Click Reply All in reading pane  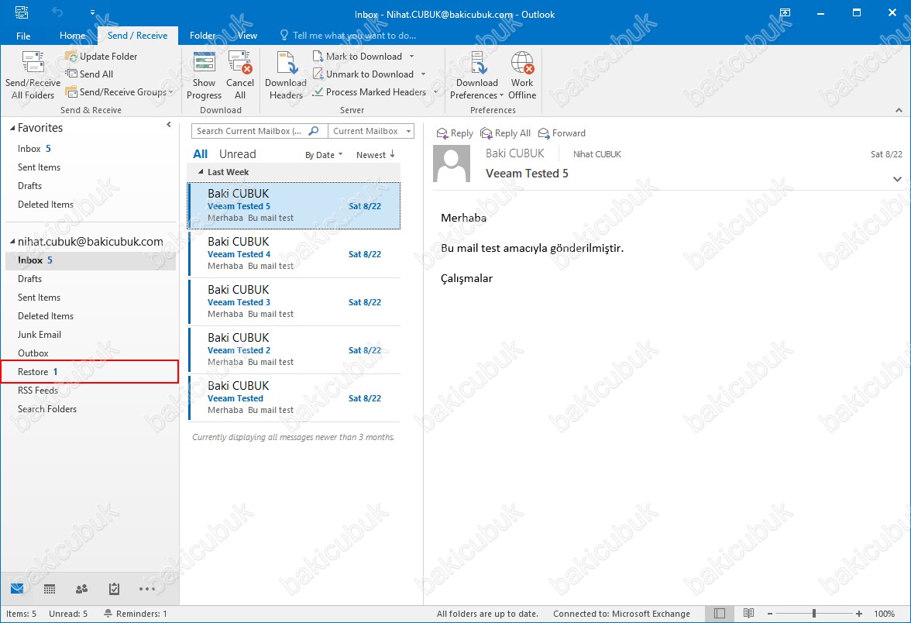(x=506, y=133)
